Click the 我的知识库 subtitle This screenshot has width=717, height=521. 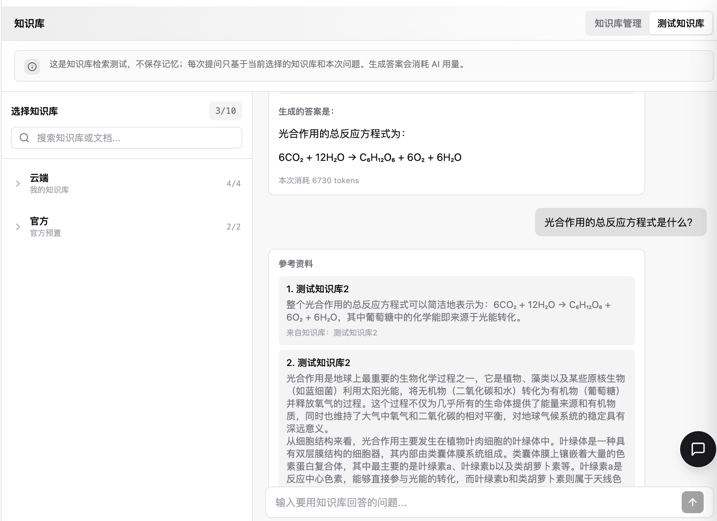click(x=49, y=190)
